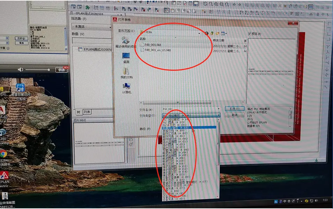Click the redraw/refresh toolbar icon
Image resolution: width=333 pixels, height=209 pixels.
click(x=205, y=4)
